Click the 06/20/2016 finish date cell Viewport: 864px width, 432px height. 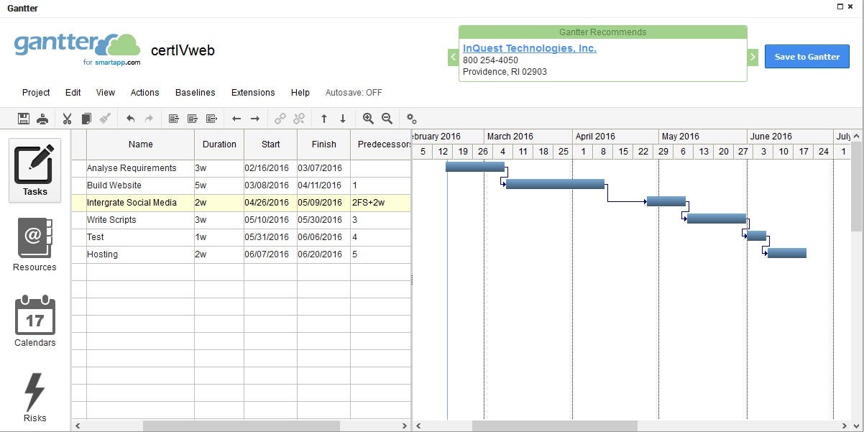(x=324, y=254)
